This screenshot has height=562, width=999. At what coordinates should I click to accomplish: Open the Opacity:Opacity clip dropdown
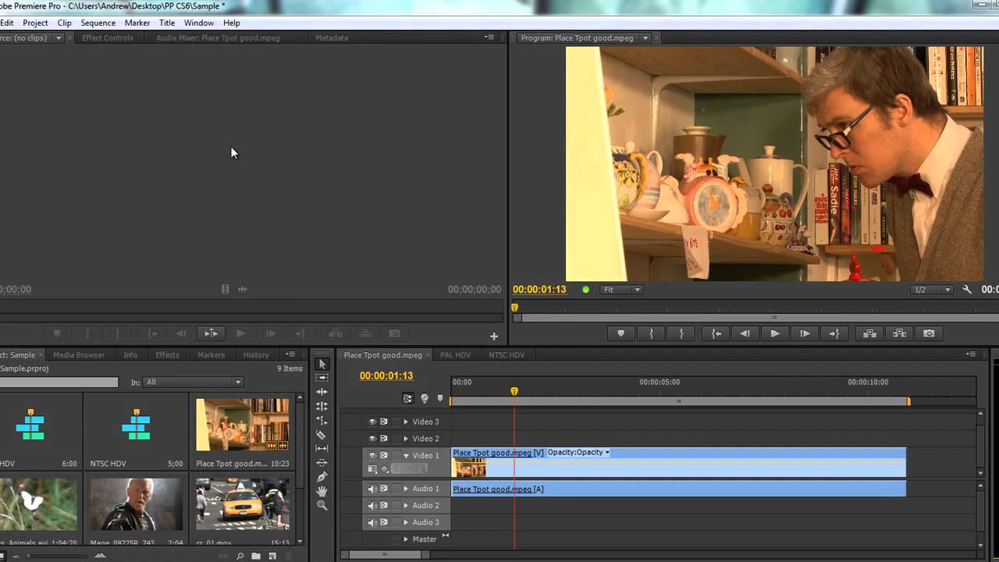click(578, 453)
